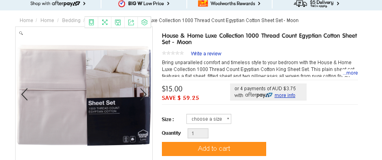Click the Quantity input field
This screenshot has height=160, width=382.
198,134
